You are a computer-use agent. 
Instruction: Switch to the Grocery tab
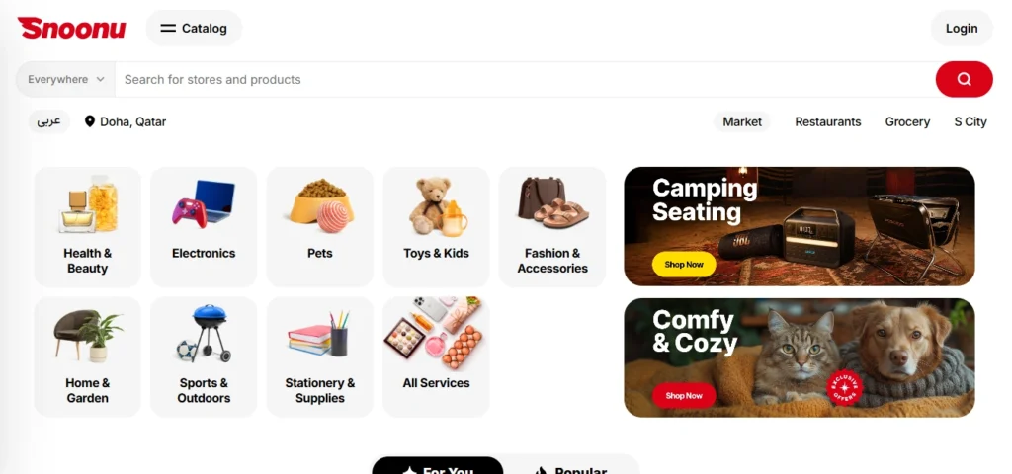click(x=907, y=121)
